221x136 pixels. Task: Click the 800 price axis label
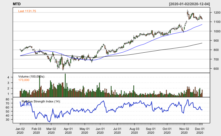(216, 50)
